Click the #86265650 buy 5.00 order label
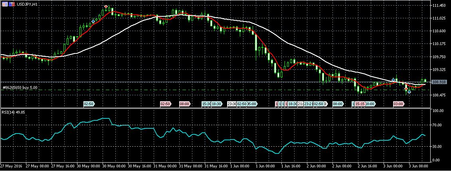Image resolution: width=451 pixels, height=171 pixels. pyautogui.click(x=20, y=87)
